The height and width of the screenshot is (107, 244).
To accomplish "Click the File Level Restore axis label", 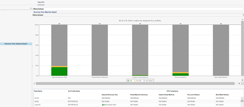I will click(x=181, y=77).
